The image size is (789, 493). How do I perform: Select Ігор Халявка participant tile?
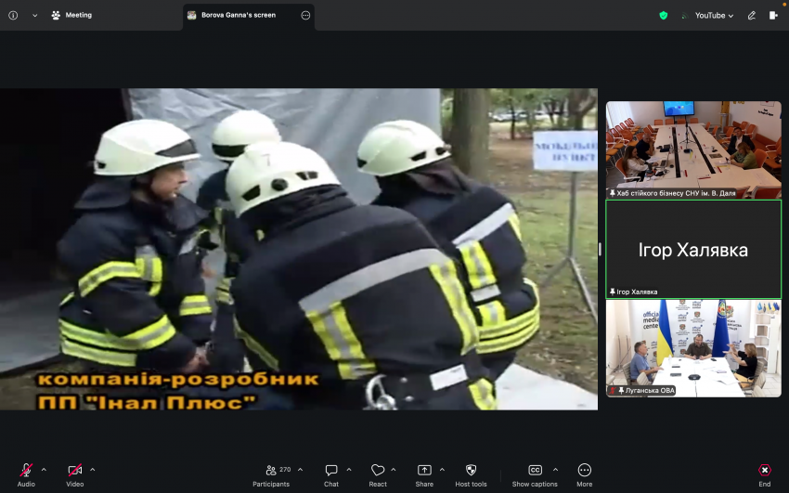[x=693, y=249]
